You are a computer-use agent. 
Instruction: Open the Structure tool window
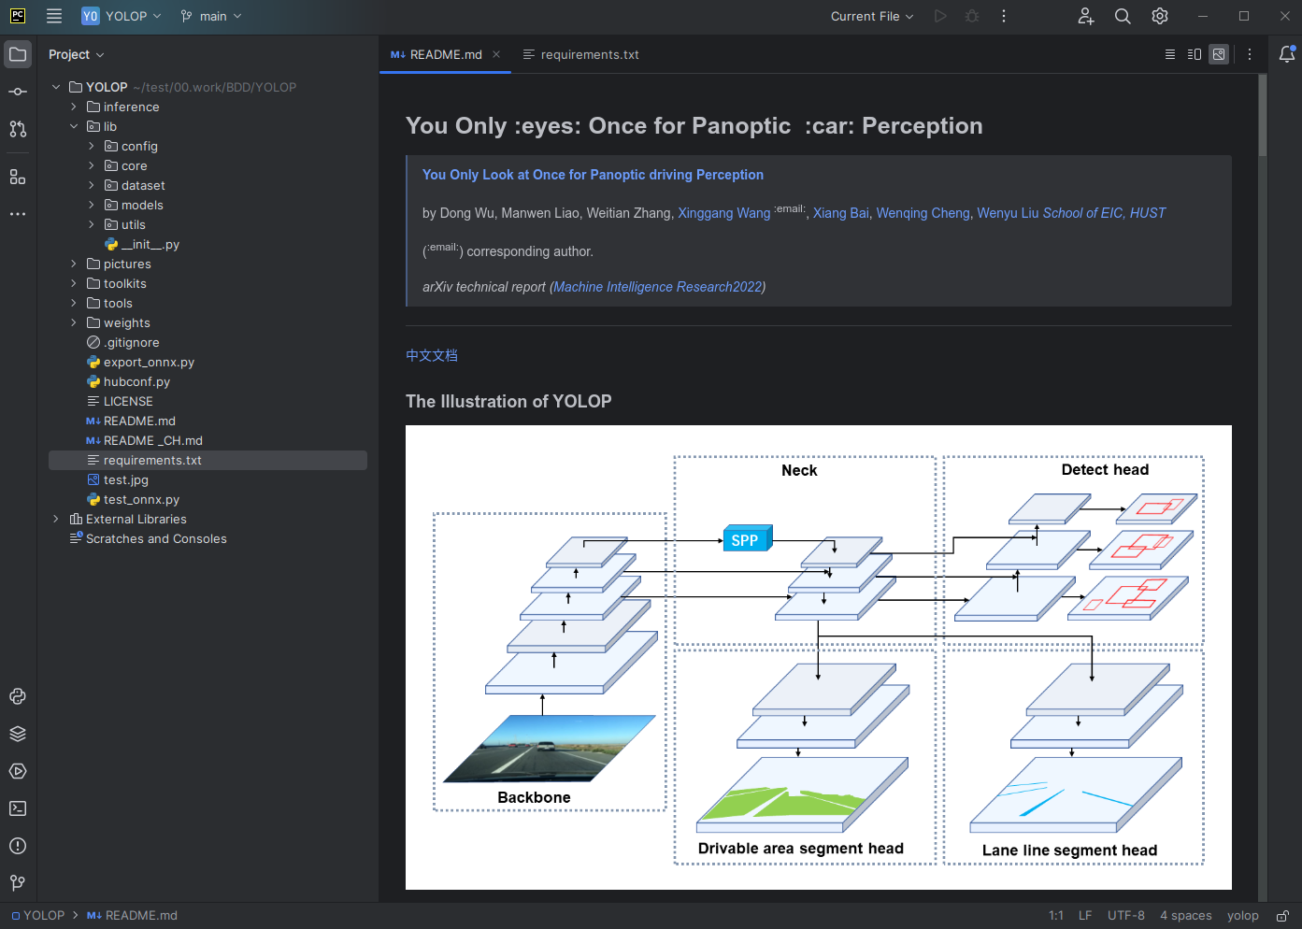(x=18, y=177)
